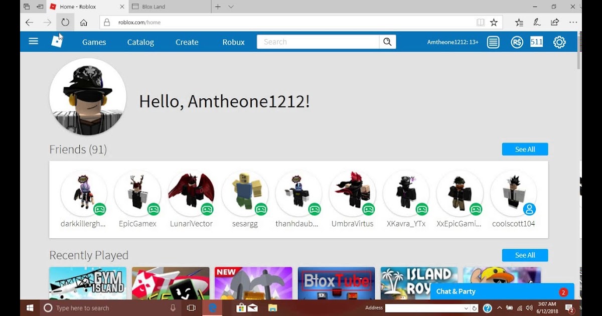Expand the taskbar Address dropdown arrow
This screenshot has width=602, height=316.
(467, 308)
